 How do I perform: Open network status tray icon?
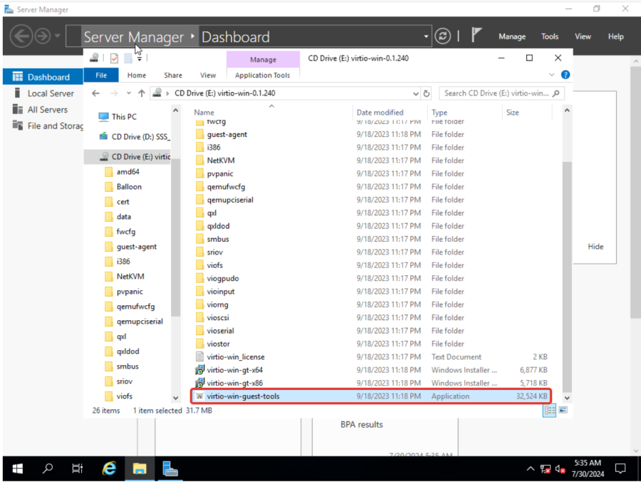click(546, 469)
